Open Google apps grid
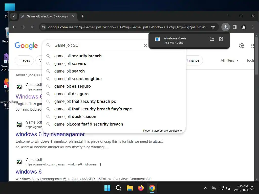The image size is (259, 194). tap(253, 46)
